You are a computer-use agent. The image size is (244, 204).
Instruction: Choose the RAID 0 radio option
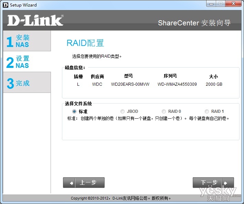[164, 111]
